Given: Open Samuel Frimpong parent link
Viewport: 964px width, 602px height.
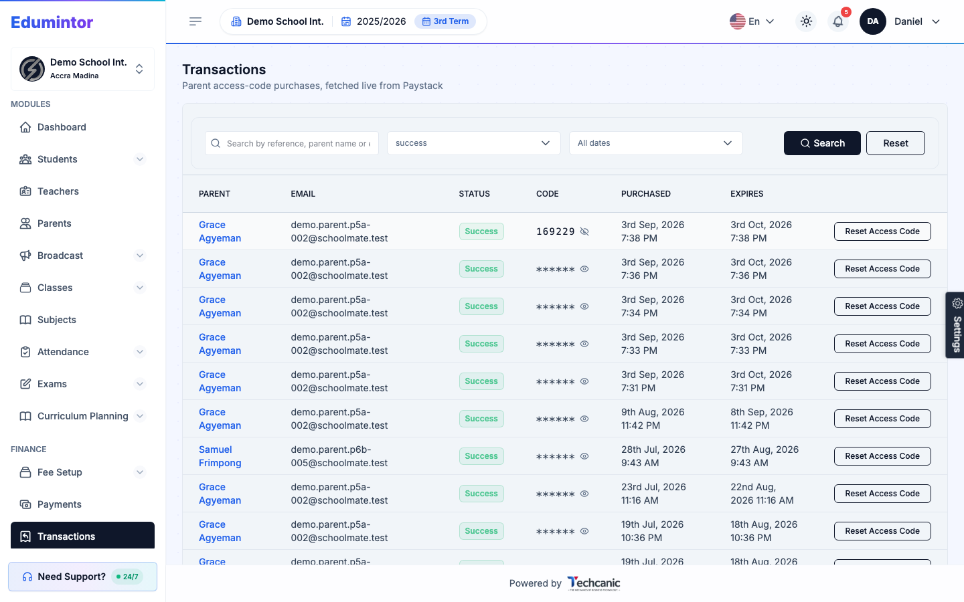Looking at the screenshot, I should 220,456.
